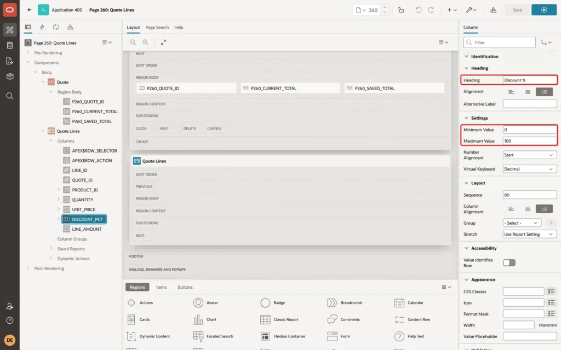Run the page with the play button
Screen dimensions: 561x350
(544, 10)
